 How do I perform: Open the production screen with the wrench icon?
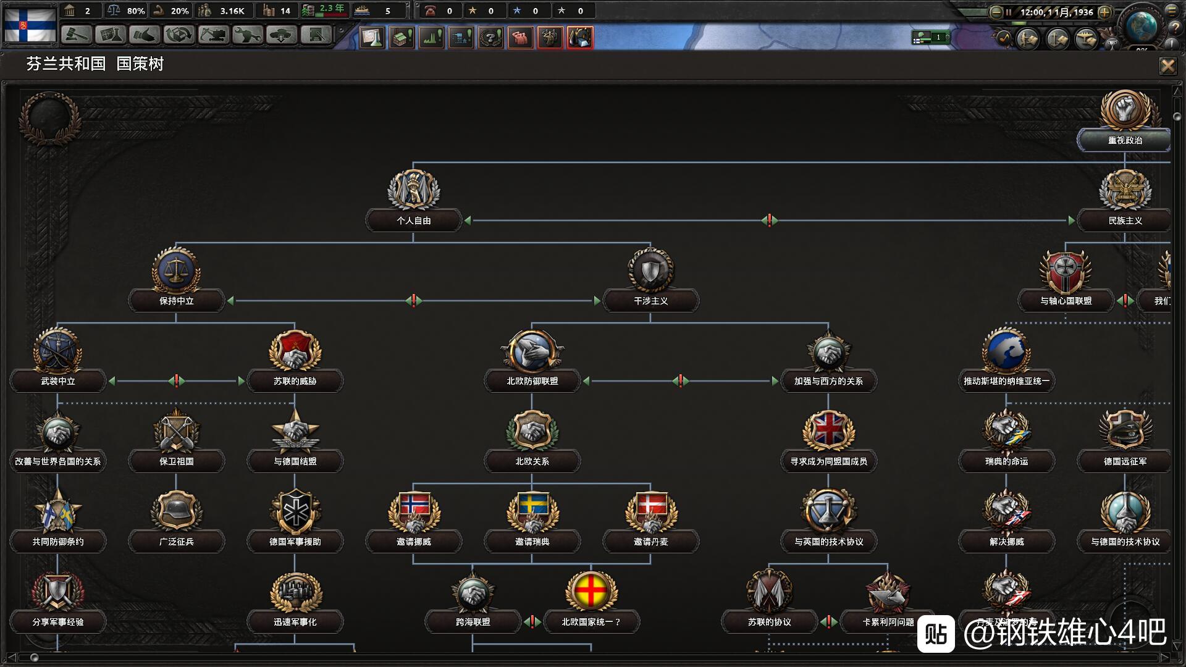(x=247, y=35)
